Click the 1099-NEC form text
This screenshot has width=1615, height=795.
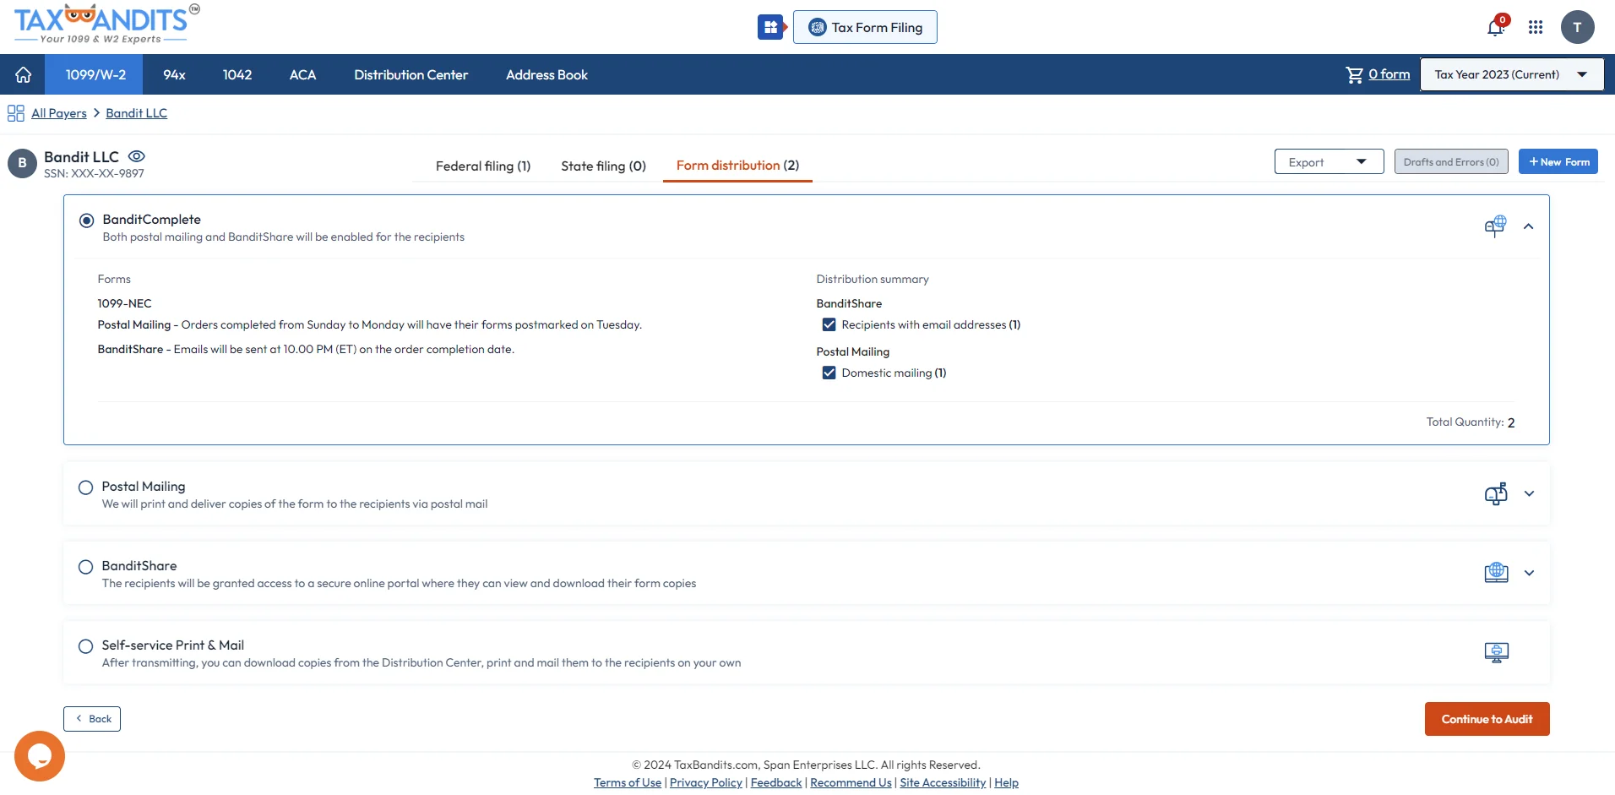pyautogui.click(x=124, y=303)
